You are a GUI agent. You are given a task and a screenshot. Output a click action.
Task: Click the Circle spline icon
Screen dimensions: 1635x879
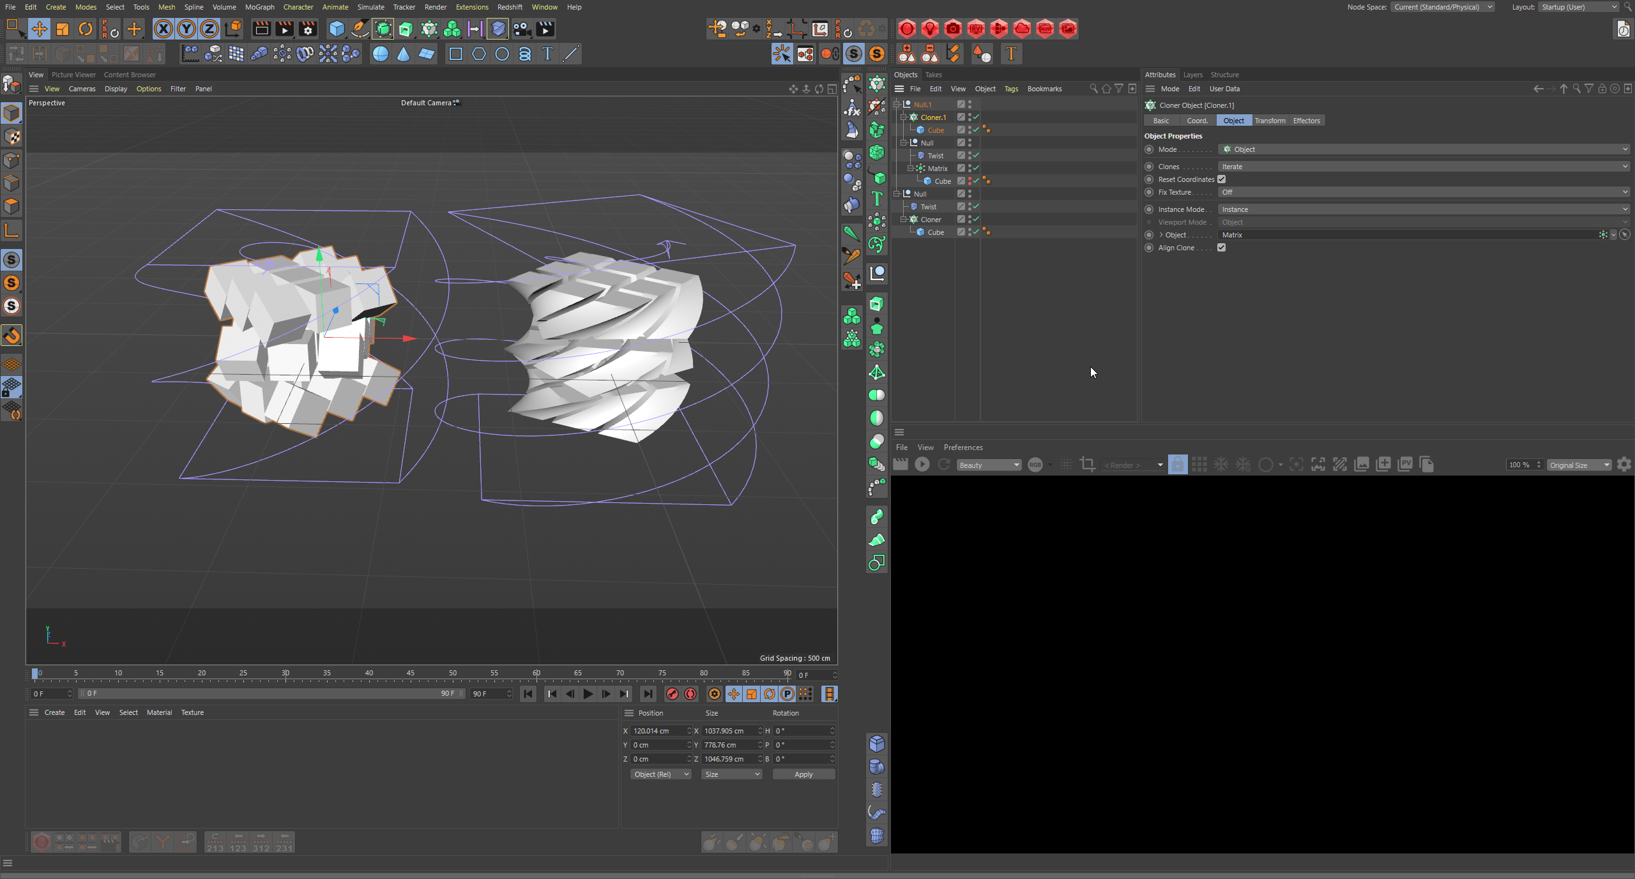coord(502,54)
